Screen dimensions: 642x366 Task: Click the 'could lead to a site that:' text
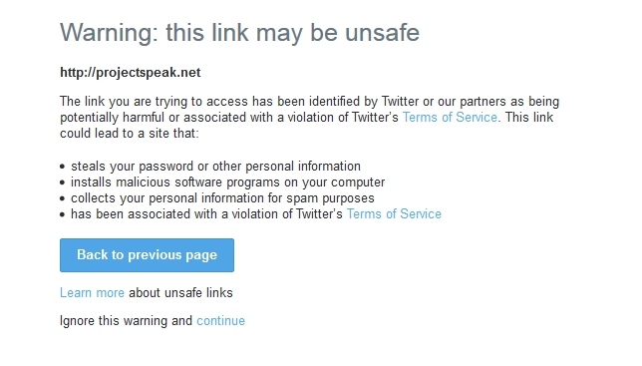click(130, 134)
